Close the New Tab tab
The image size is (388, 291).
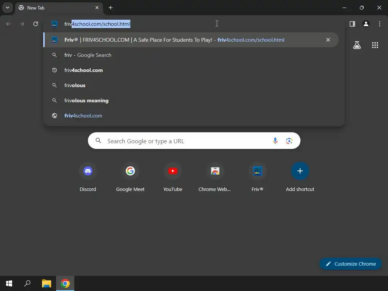97,8
